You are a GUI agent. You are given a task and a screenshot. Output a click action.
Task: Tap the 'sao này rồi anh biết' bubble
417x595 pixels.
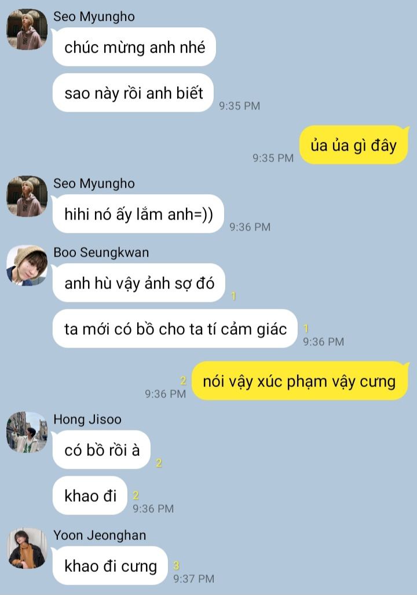(133, 93)
